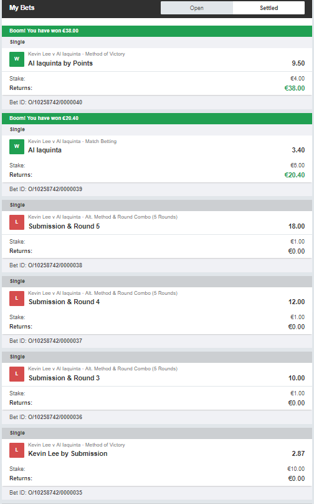Open the Kevin Lee by Submission selection
Image resolution: width=314 pixels, height=504 pixels.
click(x=68, y=453)
